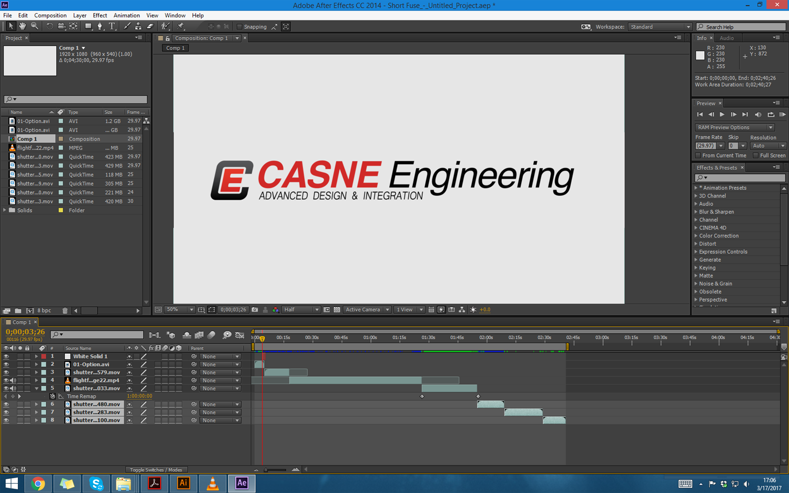Image resolution: width=789 pixels, height=493 pixels.
Task: Toggle visibility of shutter...100.mov layer
Action: coord(6,420)
